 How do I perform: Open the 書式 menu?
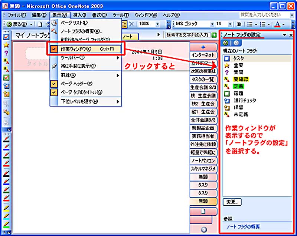[99, 15]
